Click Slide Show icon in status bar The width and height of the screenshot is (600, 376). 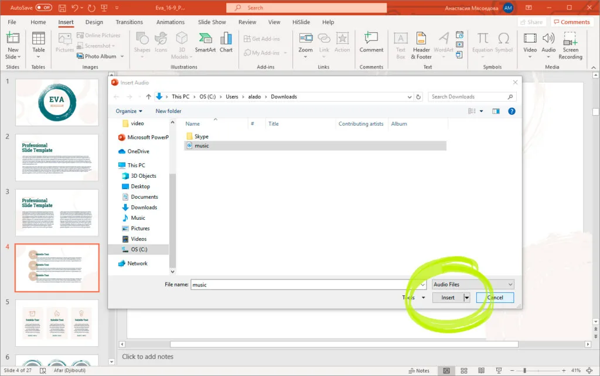pyautogui.click(x=499, y=371)
